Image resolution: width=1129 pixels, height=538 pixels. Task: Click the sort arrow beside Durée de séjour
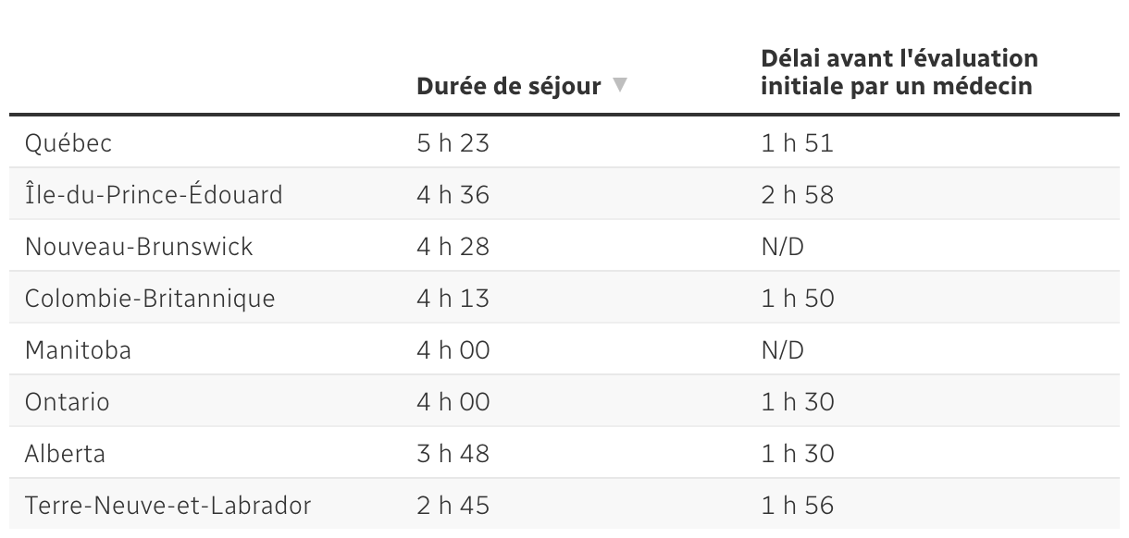pos(620,86)
